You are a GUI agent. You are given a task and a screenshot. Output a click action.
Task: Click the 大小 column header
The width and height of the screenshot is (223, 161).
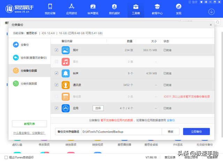point(154,41)
